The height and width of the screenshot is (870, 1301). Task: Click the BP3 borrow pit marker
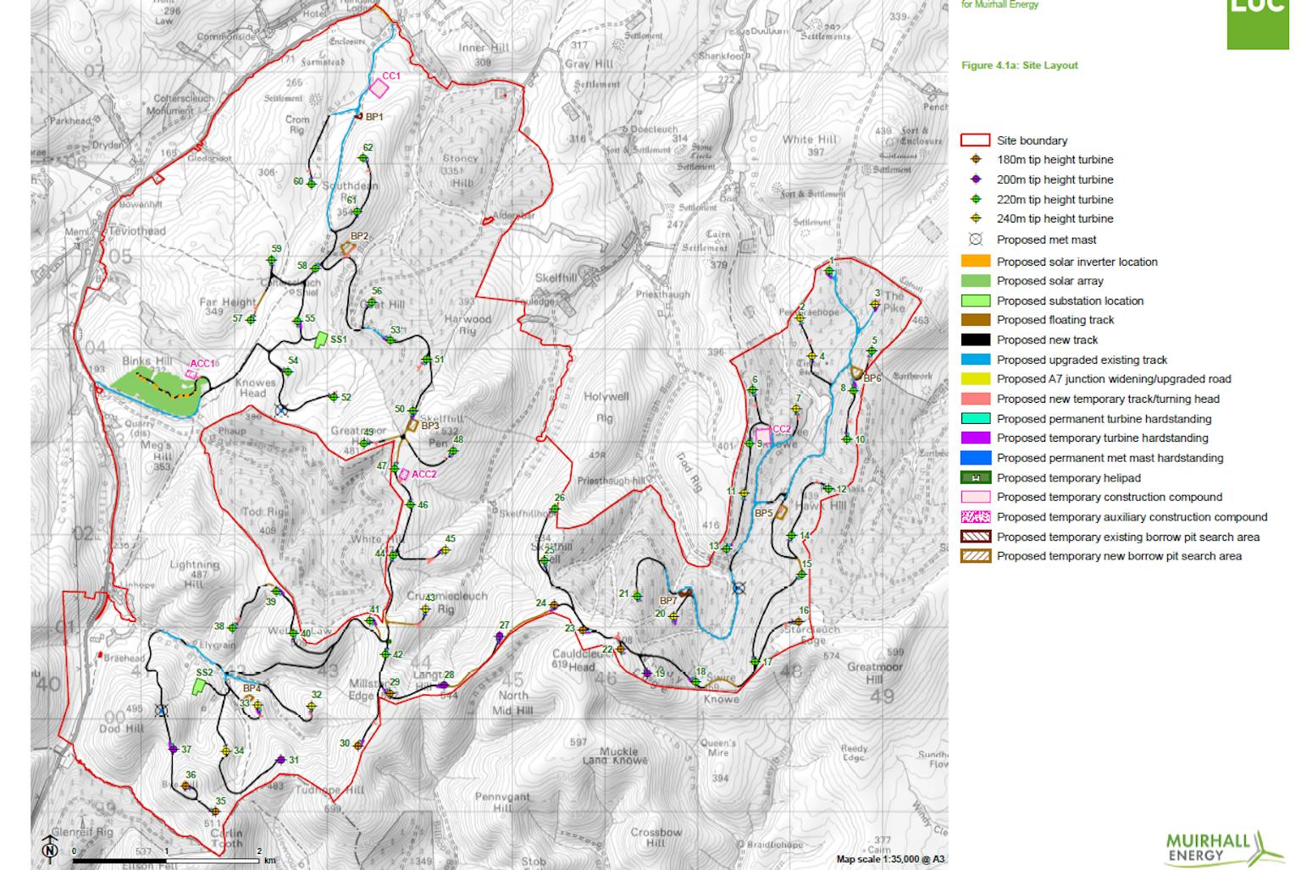[x=412, y=427]
